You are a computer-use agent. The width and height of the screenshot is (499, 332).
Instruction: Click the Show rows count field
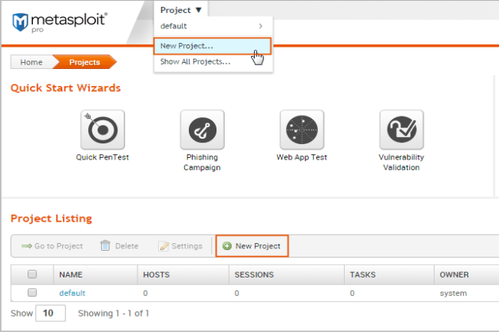[x=51, y=313]
